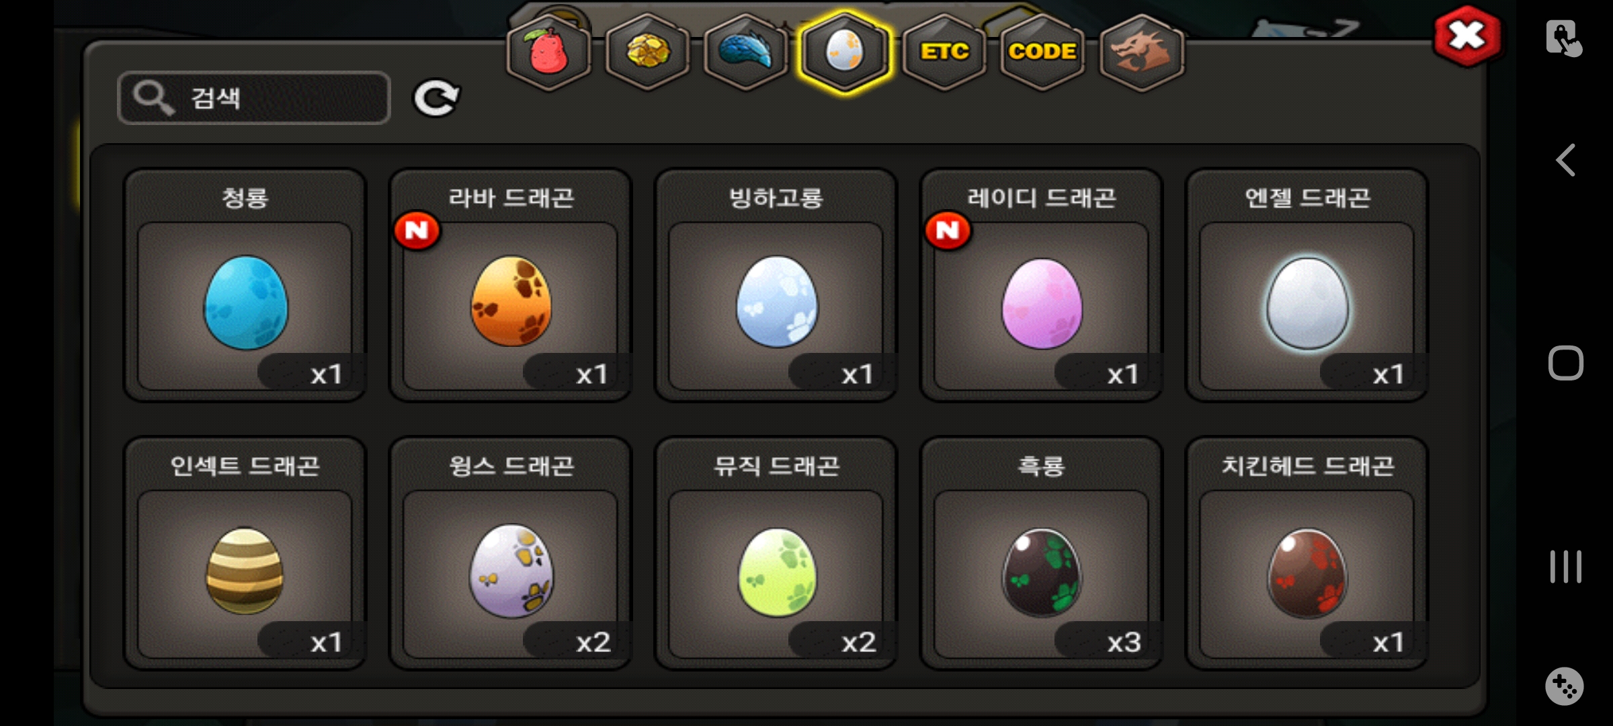The width and height of the screenshot is (1613, 726).
Task: Click the refresh arrow beside search
Action: click(x=436, y=99)
